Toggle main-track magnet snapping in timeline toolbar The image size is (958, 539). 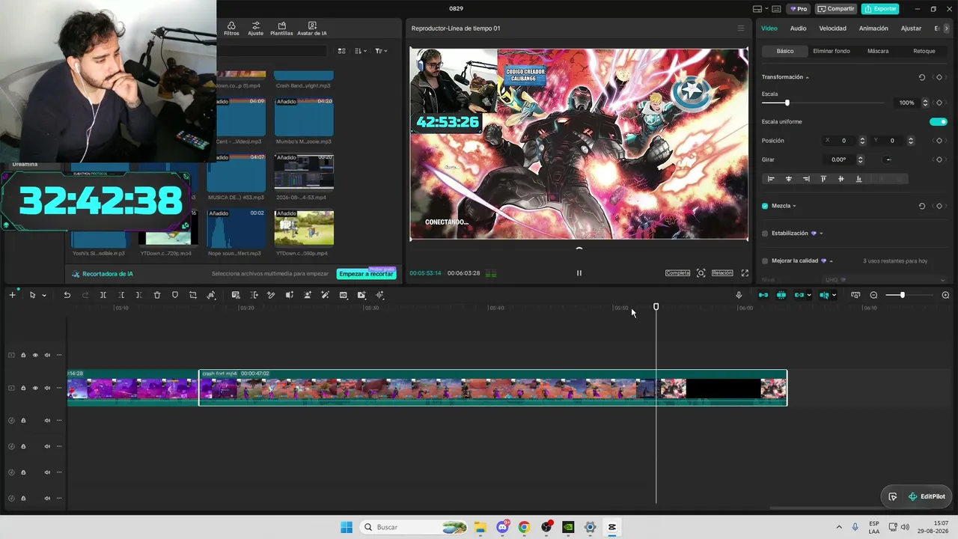click(763, 295)
